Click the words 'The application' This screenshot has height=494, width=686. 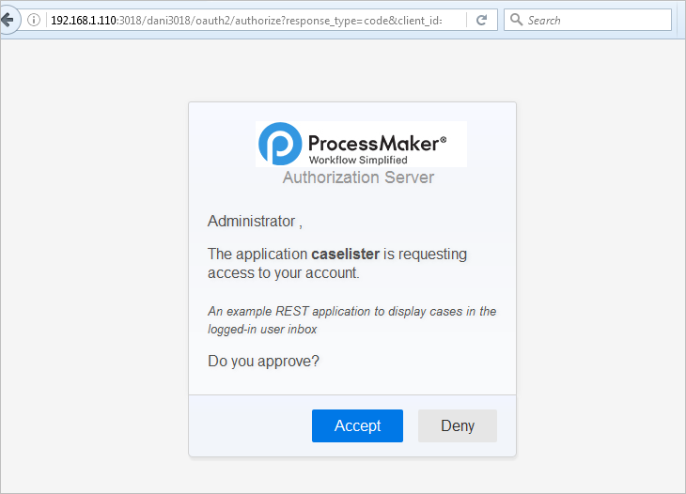pyautogui.click(x=257, y=255)
